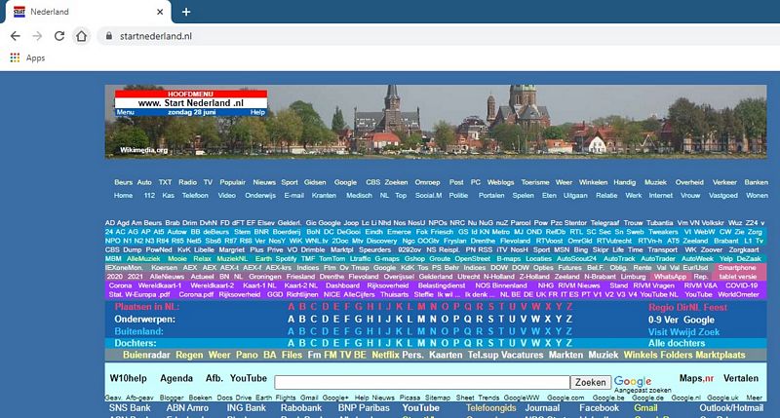Click the padlock site info icon
The image size is (780, 418).
(x=108, y=36)
